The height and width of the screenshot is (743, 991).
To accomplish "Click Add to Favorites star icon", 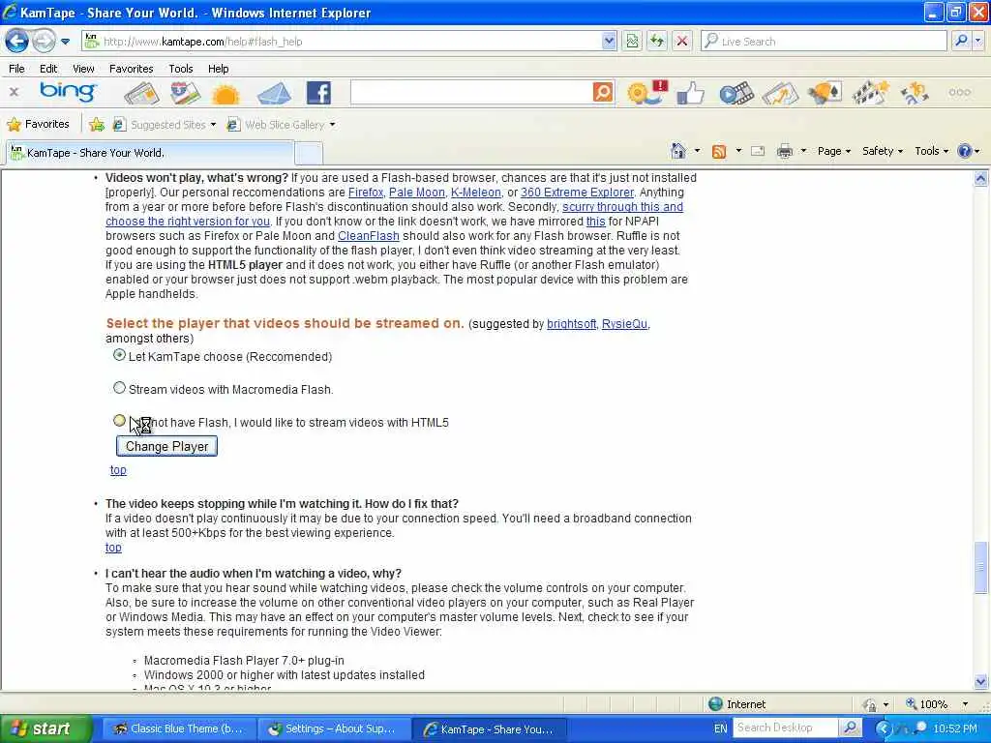I will pyautogui.click(x=97, y=125).
